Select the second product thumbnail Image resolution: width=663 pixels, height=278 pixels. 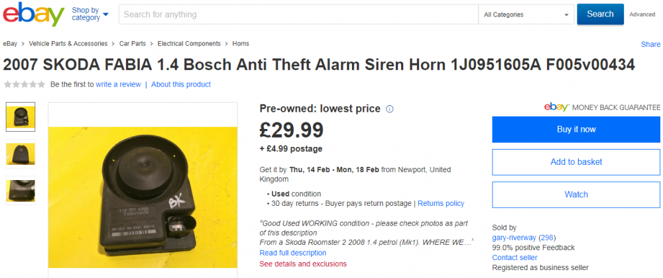click(21, 154)
